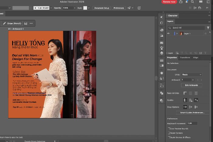Open the Paragraph panel dock icon
This screenshot has width=213, height=142.
tap(162, 17)
